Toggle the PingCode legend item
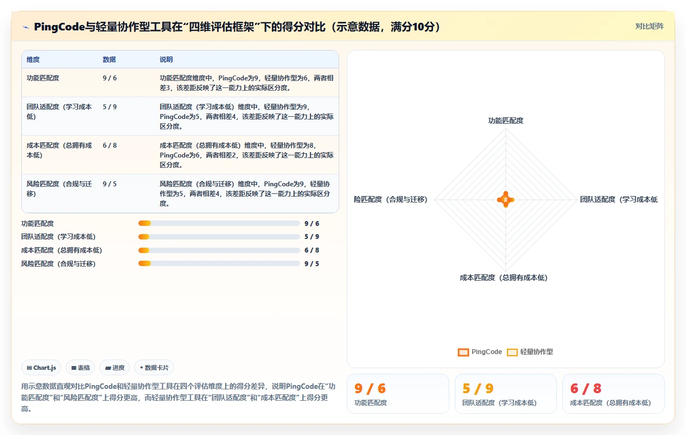This screenshot has width=686, height=435. (x=480, y=352)
